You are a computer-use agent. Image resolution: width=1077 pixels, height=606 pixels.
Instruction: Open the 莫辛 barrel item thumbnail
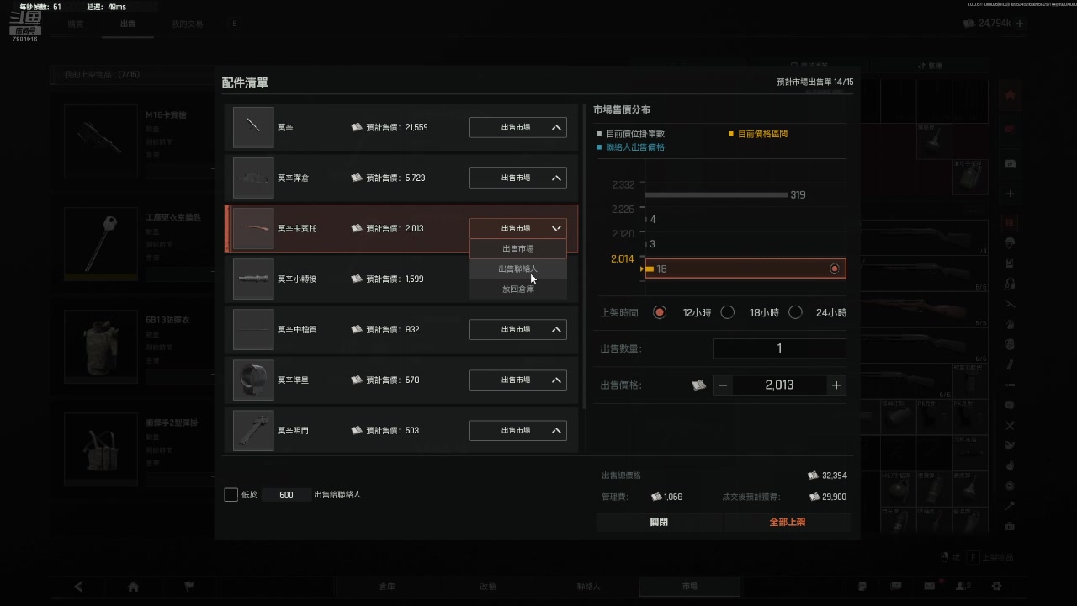tap(253, 127)
